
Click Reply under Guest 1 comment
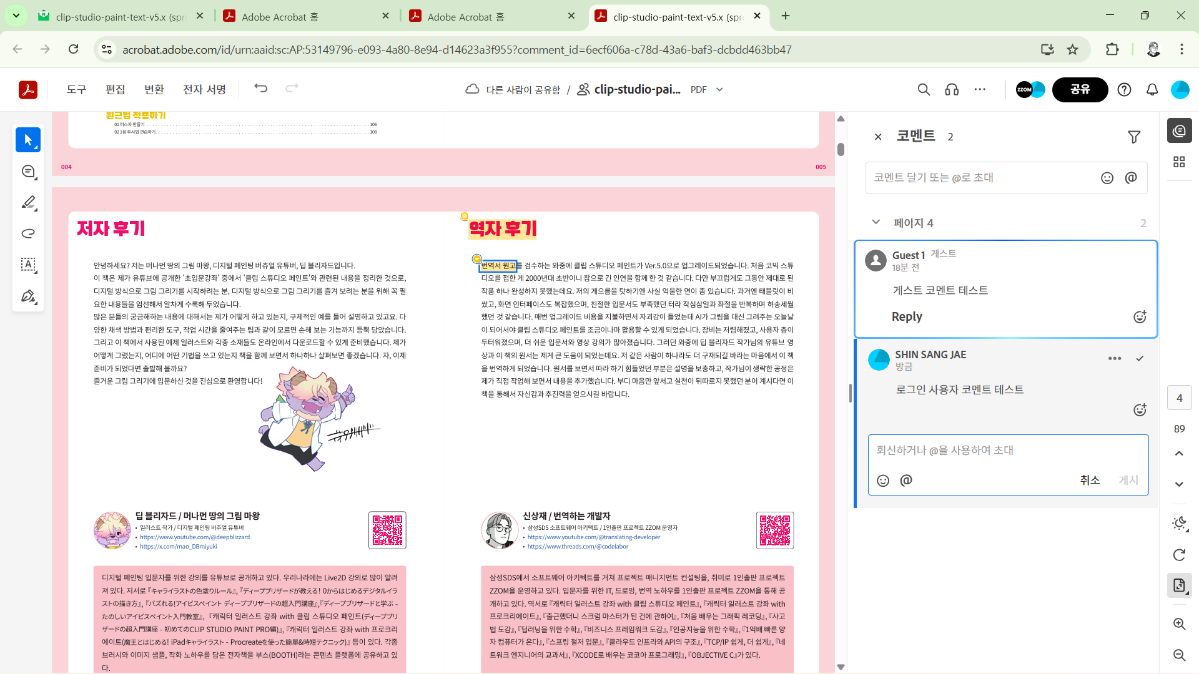pos(907,316)
